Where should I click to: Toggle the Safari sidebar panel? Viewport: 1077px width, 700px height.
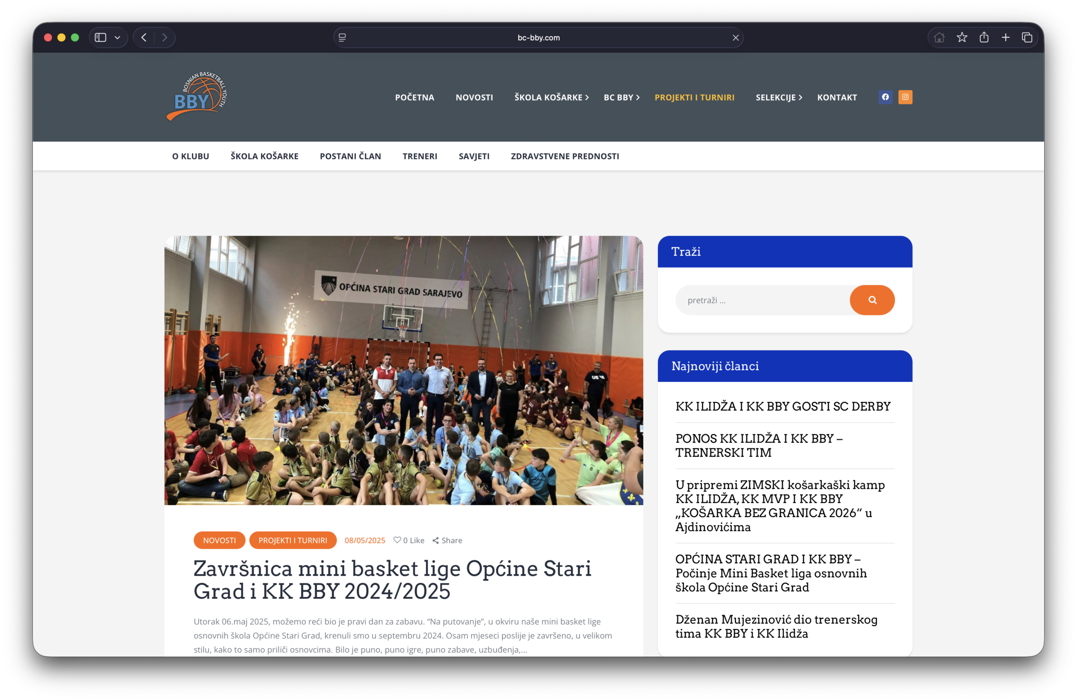pyautogui.click(x=101, y=37)
